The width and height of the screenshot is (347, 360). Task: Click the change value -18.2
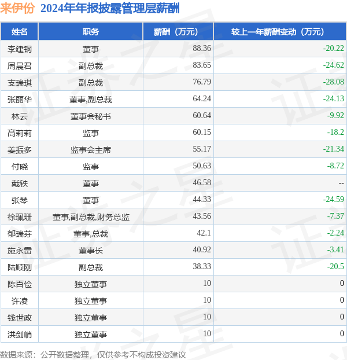click(x=335, y=132)
